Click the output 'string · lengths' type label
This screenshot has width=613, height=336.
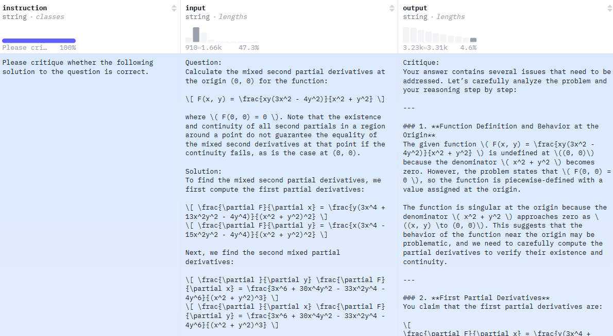[x=433, y=17]
